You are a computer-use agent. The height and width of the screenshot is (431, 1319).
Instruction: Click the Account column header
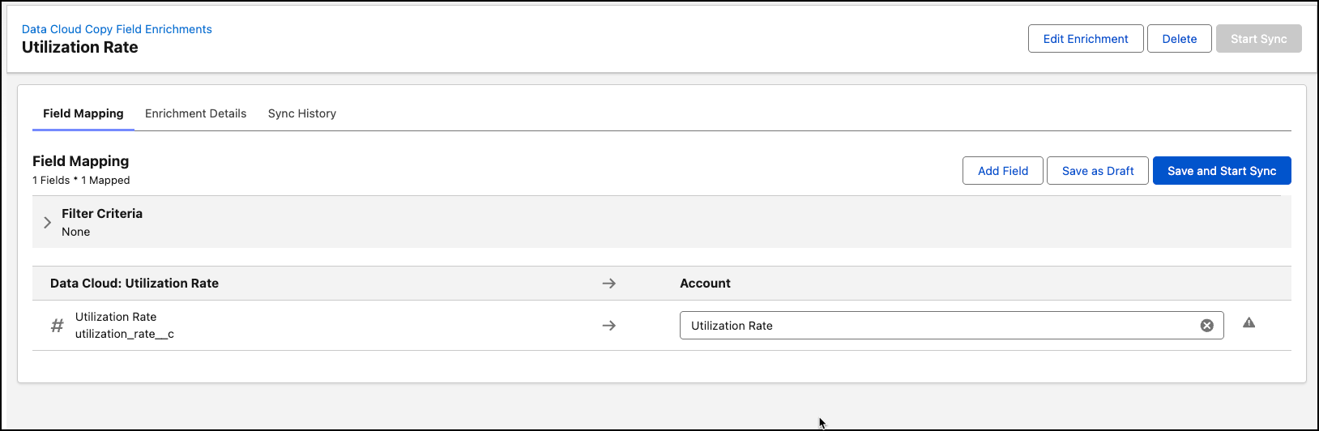click(x=705, y=284)
